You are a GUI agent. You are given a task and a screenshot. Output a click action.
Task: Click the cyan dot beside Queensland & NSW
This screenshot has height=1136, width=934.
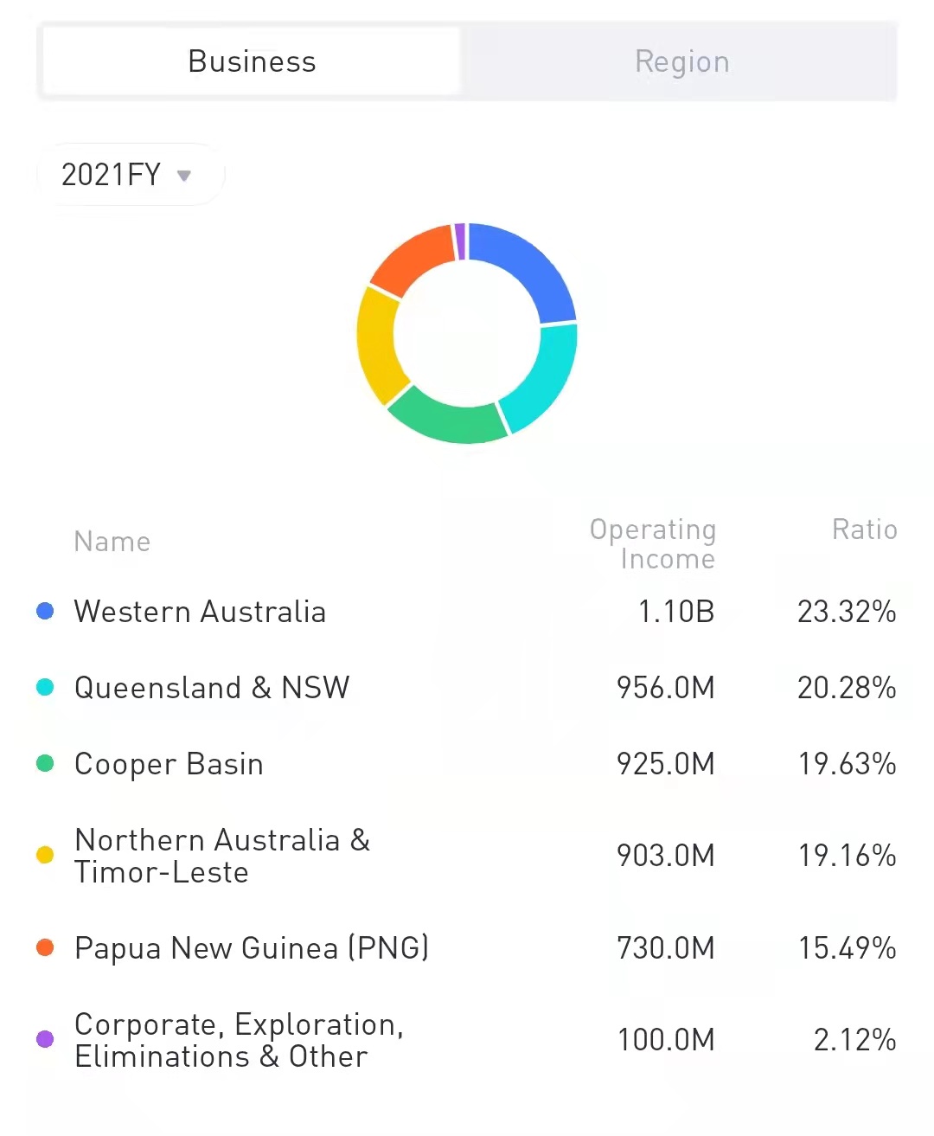(45, 688)
